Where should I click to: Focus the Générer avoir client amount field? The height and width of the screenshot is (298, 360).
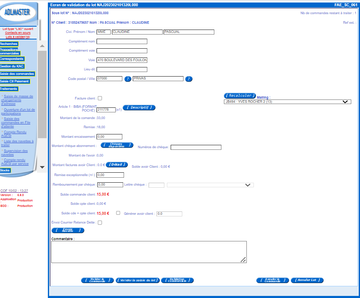[x=169, y=214]
